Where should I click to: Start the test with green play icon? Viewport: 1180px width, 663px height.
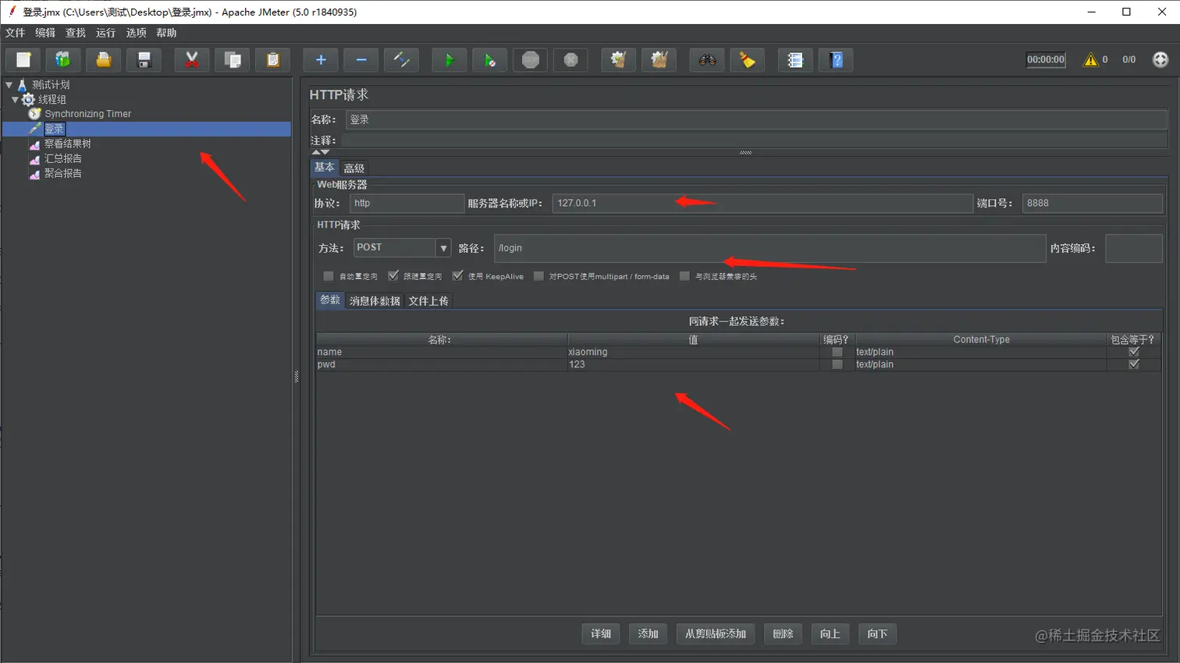[450, 60]
